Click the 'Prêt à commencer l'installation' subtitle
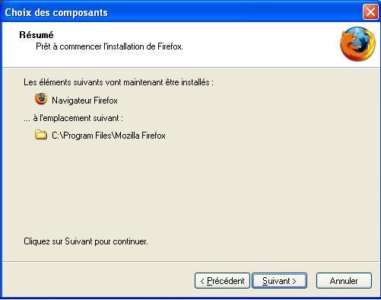 110,46
